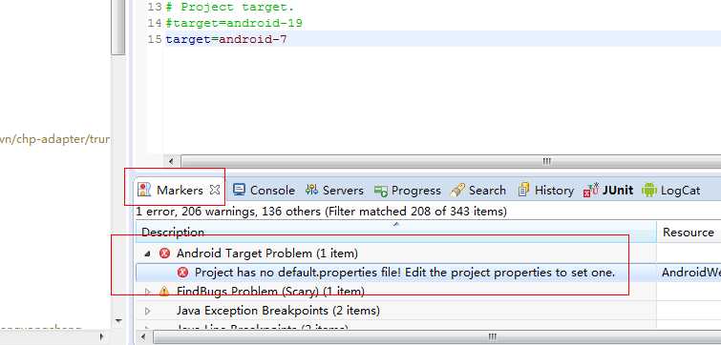Click the Servers tab icon
721x345 pixels.
pos(311,190)
